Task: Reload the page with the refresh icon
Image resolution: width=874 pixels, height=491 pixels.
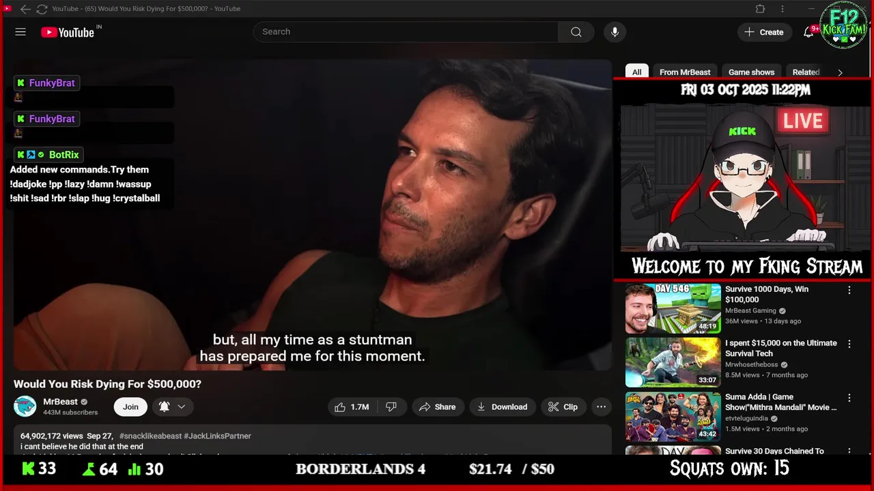Action: 42,9
